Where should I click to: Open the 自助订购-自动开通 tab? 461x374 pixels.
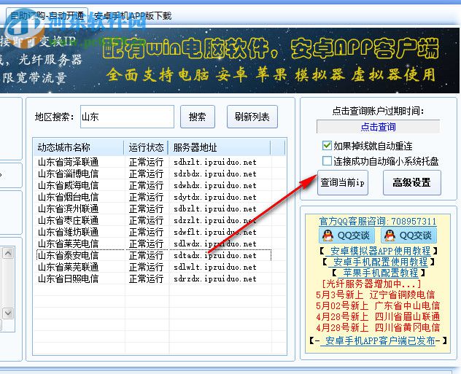pos(47,15)
